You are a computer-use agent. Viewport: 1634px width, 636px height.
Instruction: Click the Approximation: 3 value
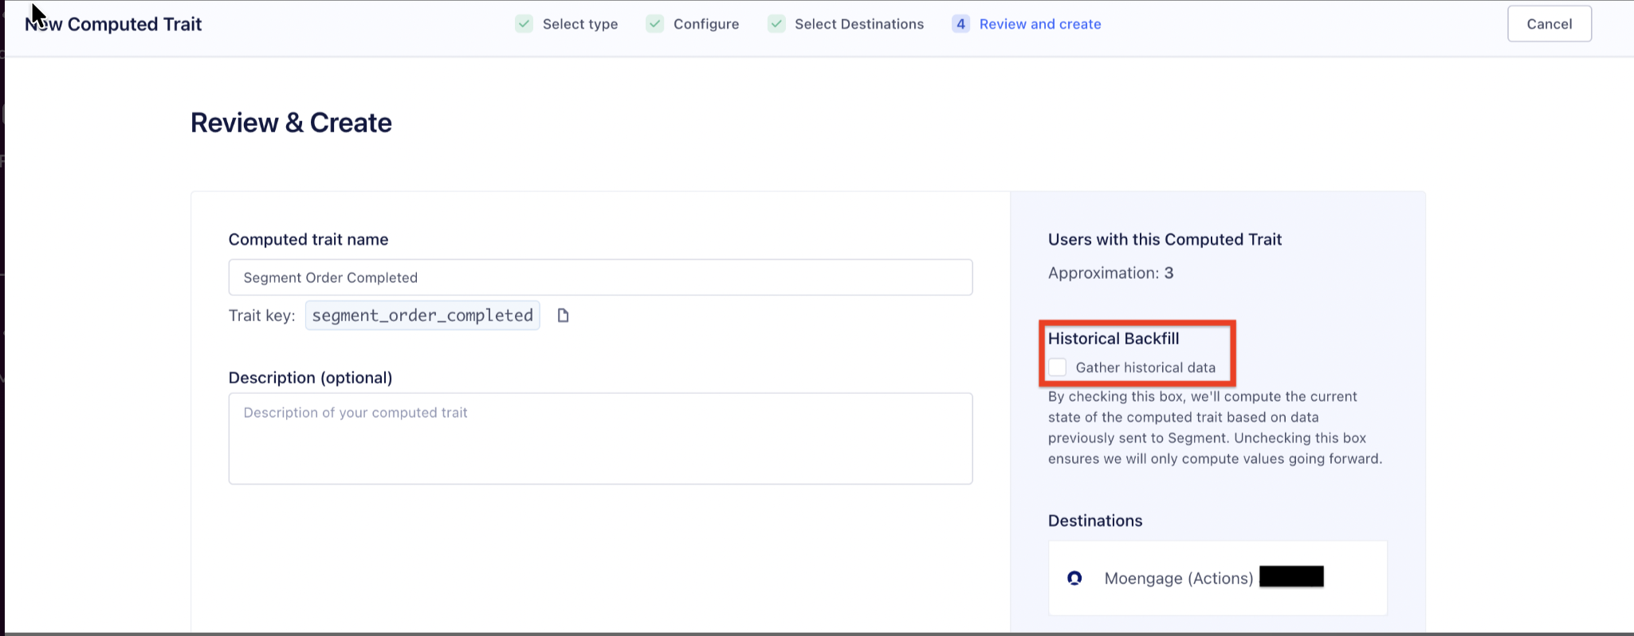tap(1110, 273)
